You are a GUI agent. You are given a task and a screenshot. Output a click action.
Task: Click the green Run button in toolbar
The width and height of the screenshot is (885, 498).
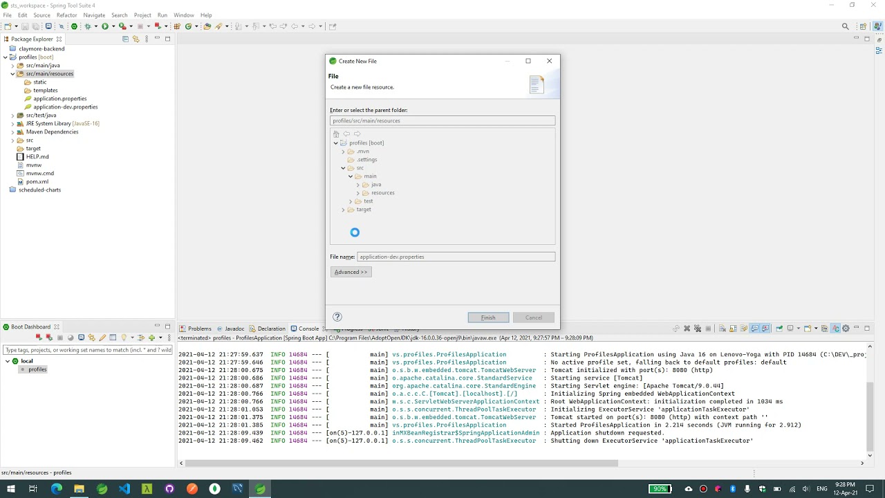pyautogui.click(x=105, y=26)
